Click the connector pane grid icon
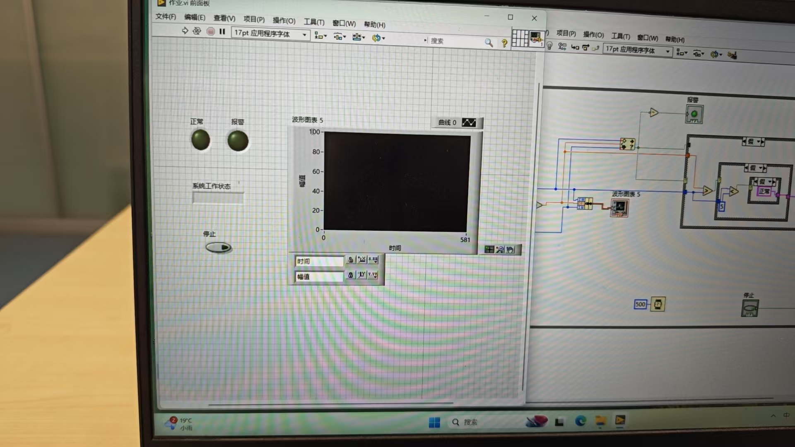Screen dimensions: 795x447 coord(520,38)
